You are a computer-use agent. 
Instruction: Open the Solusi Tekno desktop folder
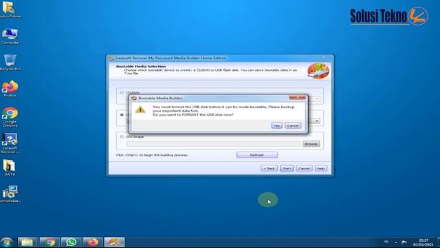[10, 10]
